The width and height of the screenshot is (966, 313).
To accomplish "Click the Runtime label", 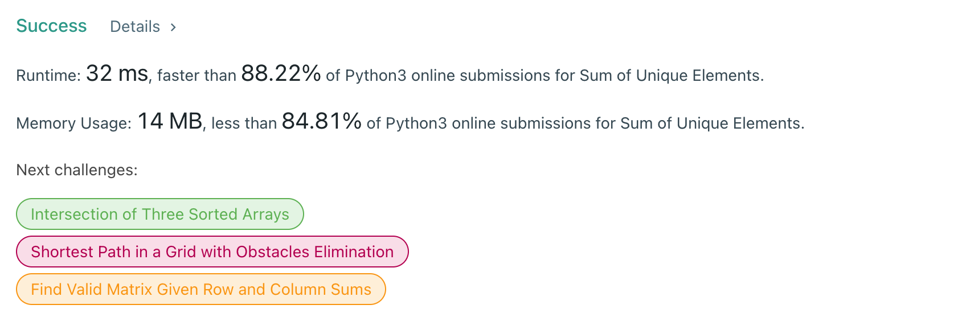I will (x=48, y=76).
